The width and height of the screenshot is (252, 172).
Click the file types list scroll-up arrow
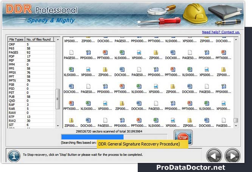pos(58,39)
